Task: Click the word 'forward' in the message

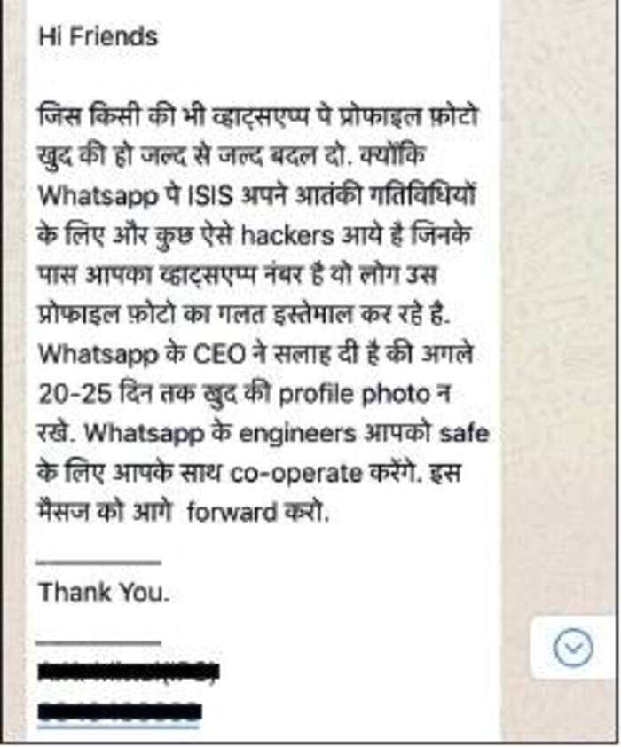Action: 232,513
